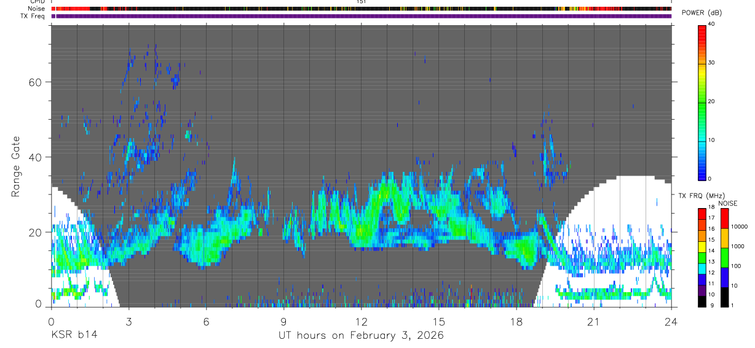Click the 'Range Gate' axis title

(x=16, y=167)
